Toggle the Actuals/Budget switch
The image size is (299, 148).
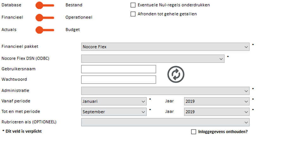[45, 30]
